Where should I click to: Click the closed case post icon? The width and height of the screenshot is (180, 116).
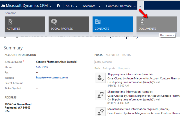click(x=100, y=78)
